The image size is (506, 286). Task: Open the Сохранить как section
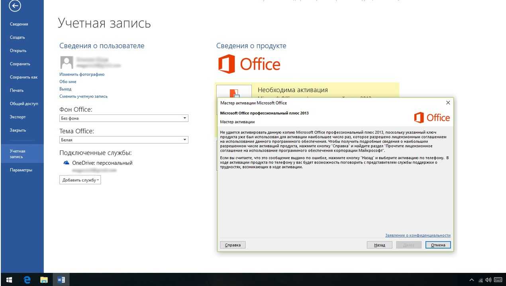click(x=24, y=77)
